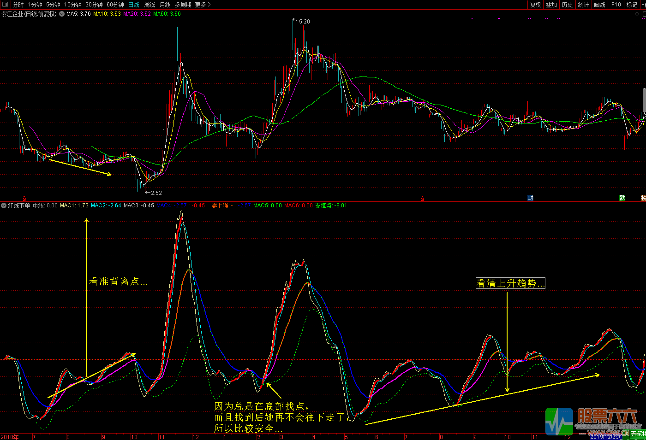Open the 统计 statistics panel
646x440 pixels.
coord(583,5)
